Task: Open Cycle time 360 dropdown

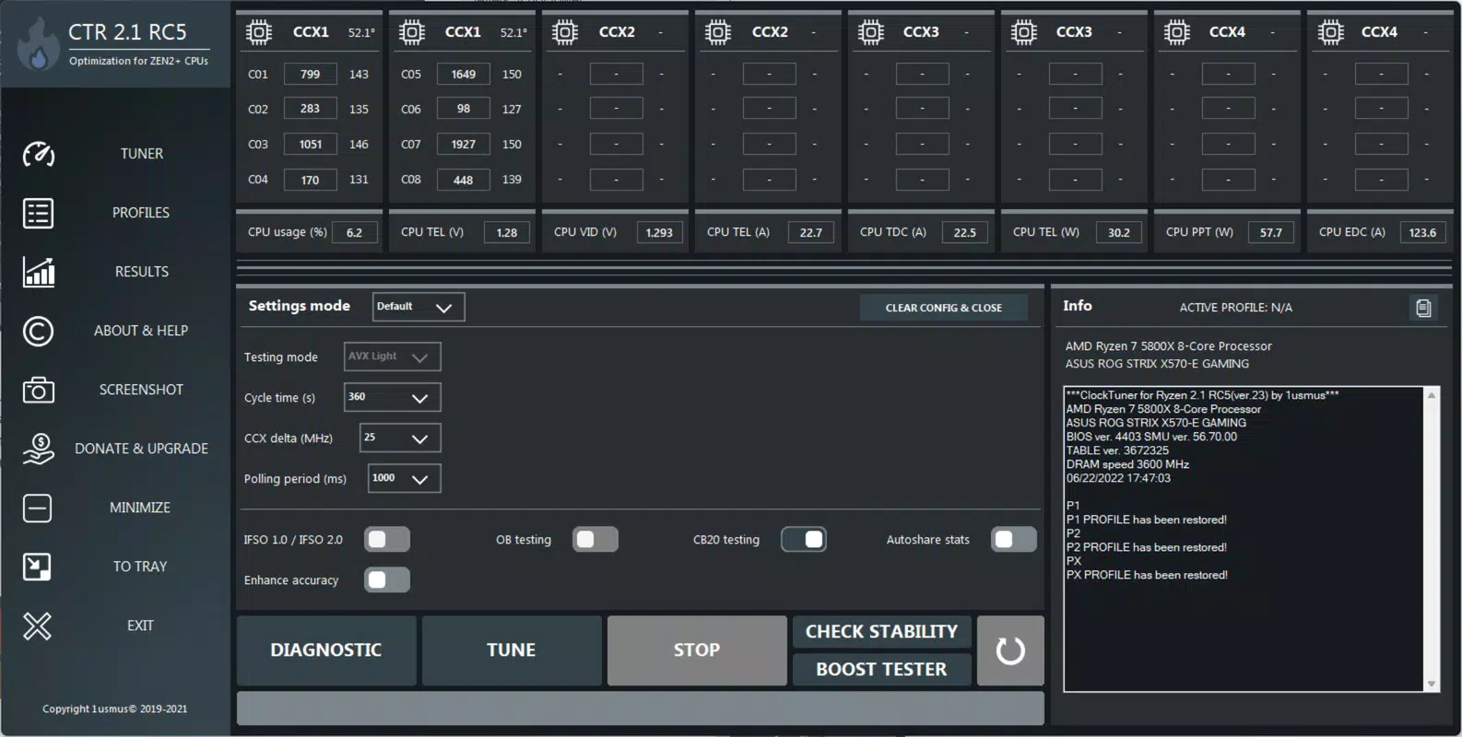Action: [392, 397]
